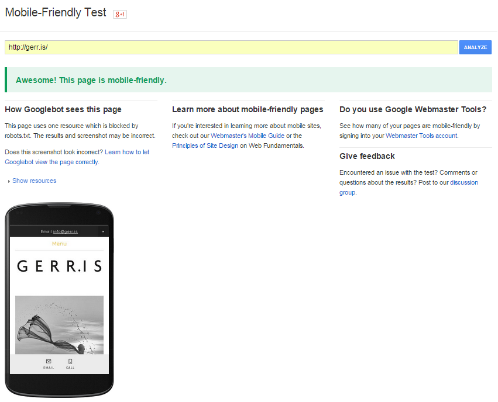Screen dimensions: 498x402
Task: Click the ANALYZE button's magnifier area
Action: coord(475,47)
